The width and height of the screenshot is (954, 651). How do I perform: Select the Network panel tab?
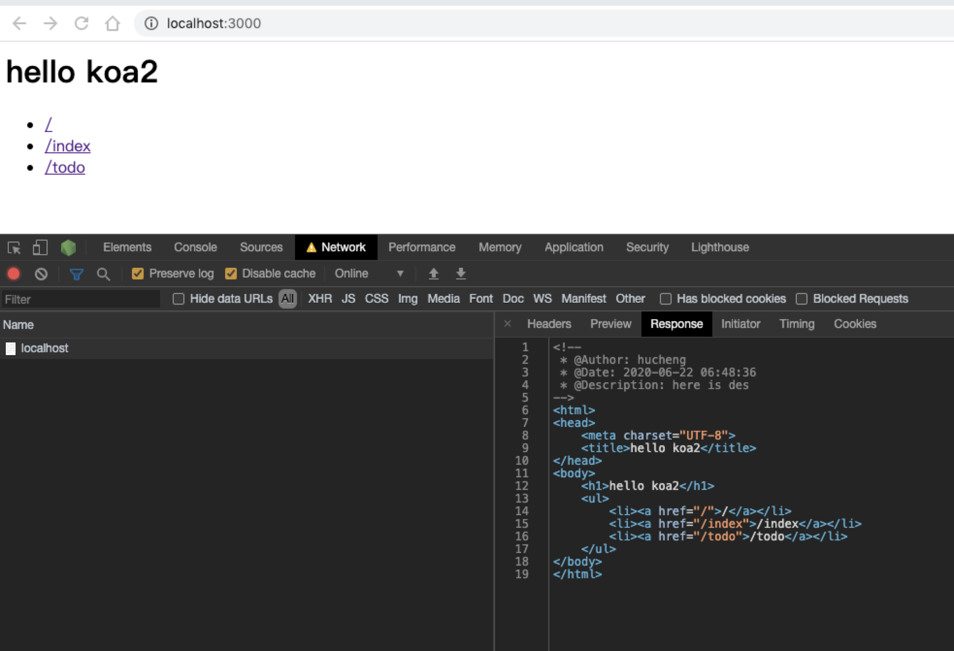[x=336, y=247]
